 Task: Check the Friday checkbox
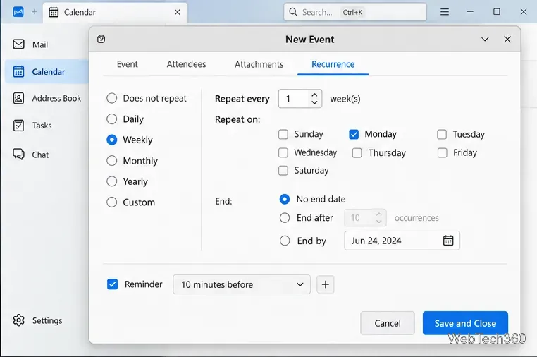[442, 152]
